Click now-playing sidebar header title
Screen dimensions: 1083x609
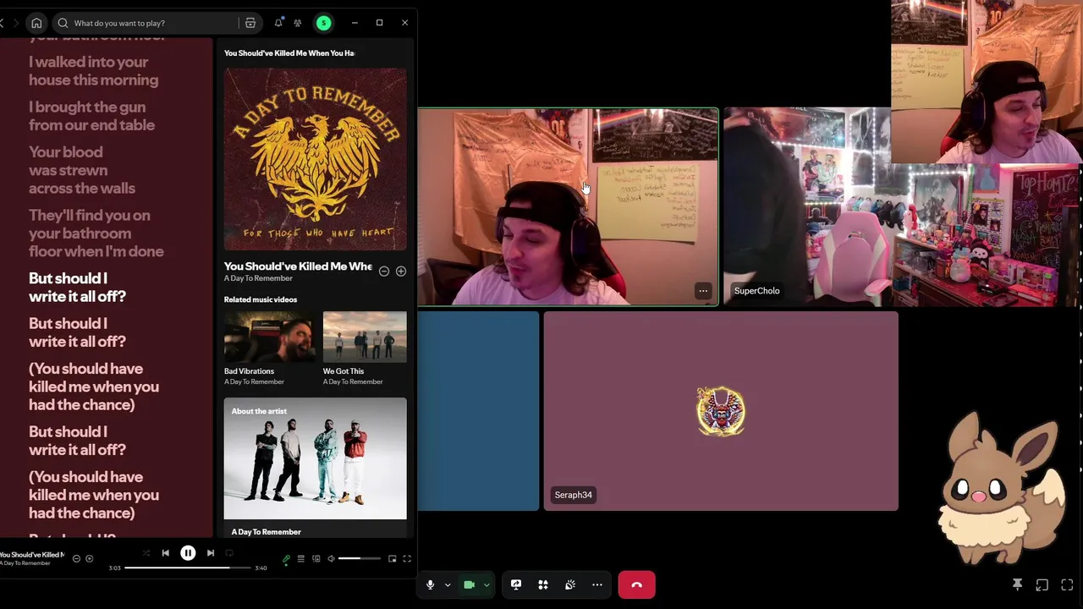289,53
